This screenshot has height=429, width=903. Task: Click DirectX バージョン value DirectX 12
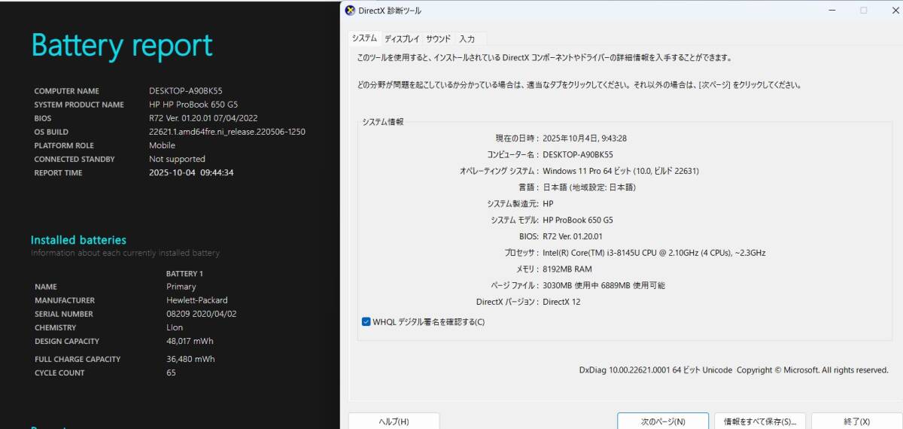(x=561, y=303)
